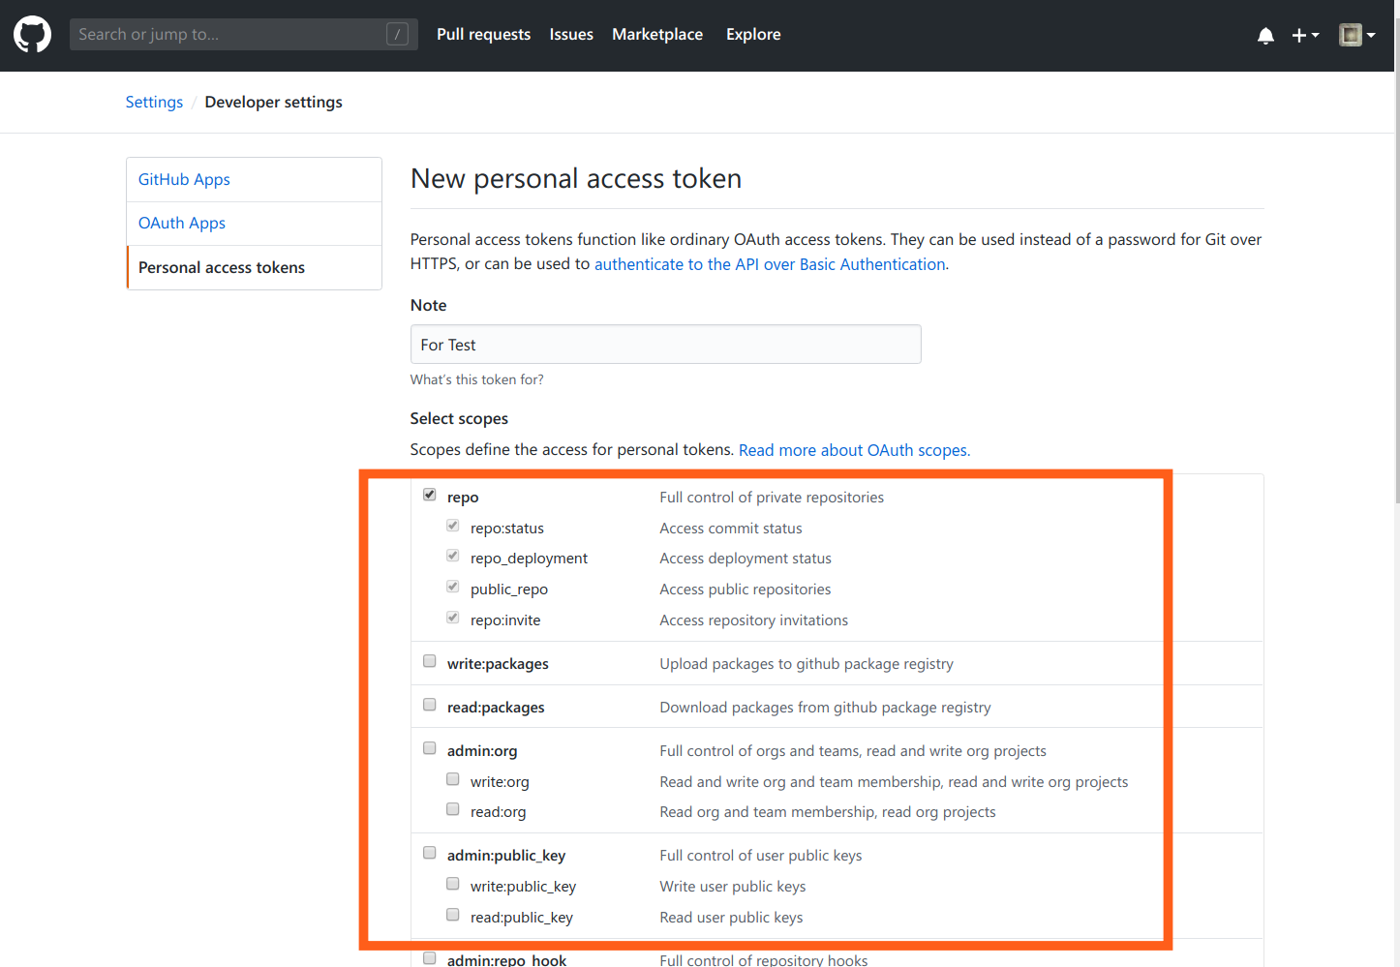
Task: Follow the Read more about OAuth scopes link
Action: click(854, 450)
